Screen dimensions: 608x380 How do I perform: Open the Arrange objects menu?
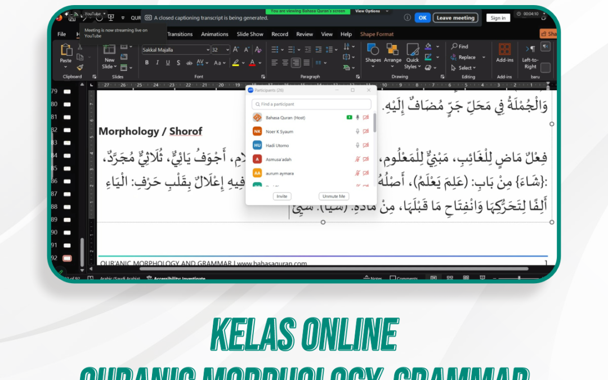point(392,55)
